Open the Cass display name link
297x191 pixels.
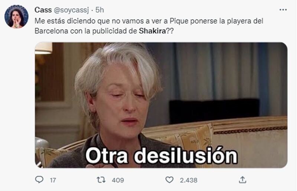coord(43,10)
